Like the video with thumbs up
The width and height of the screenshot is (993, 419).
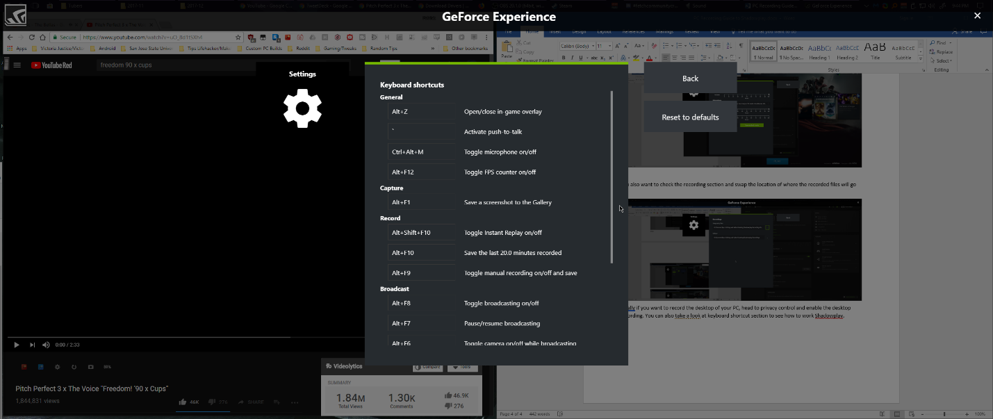183,402
